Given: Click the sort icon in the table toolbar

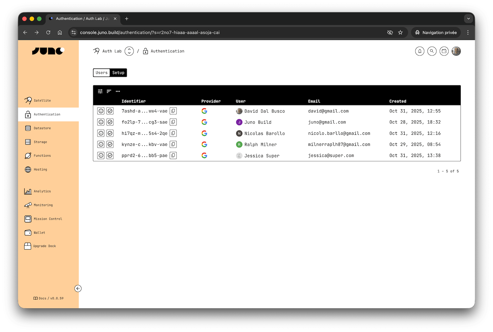Looking at the screenshot, I should 109,91.
